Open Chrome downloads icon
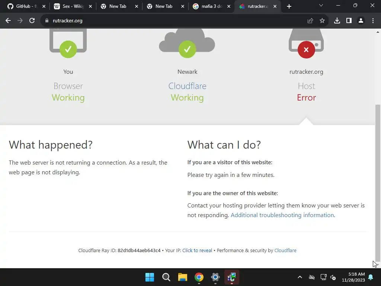This screenshot has height=286, width=381. [337, 21]
